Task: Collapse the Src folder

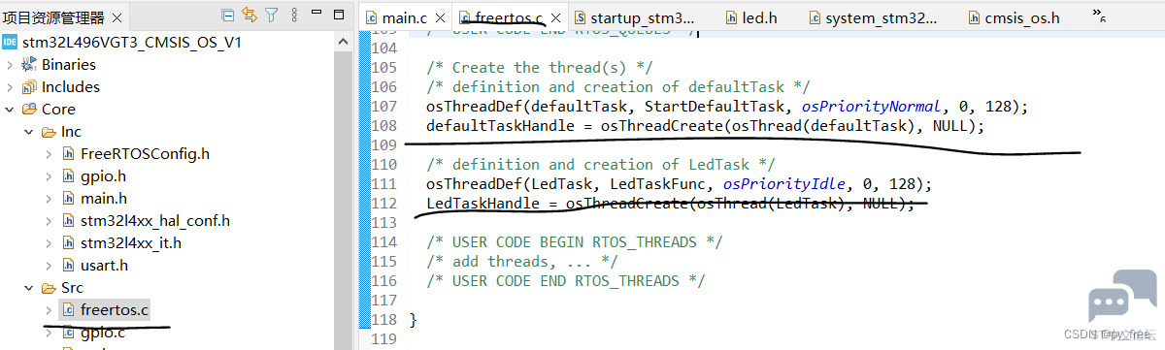Action: 29,287
